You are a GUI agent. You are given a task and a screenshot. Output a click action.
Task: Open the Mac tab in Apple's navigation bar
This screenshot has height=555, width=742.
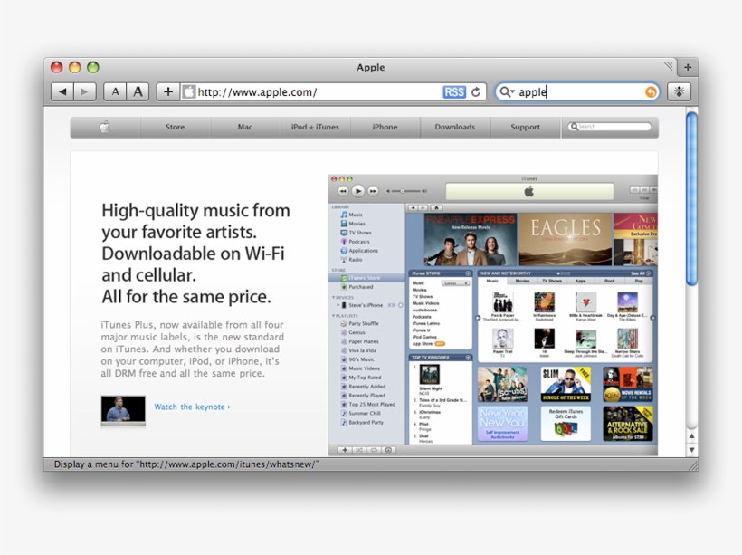pos(245,127)
